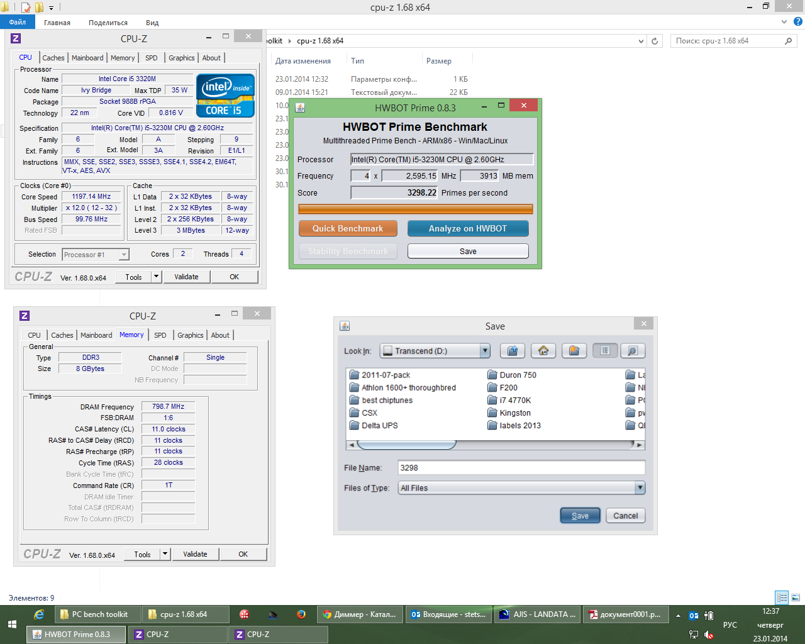
Task: Open the Windows Start button
Action: (12, 625)
